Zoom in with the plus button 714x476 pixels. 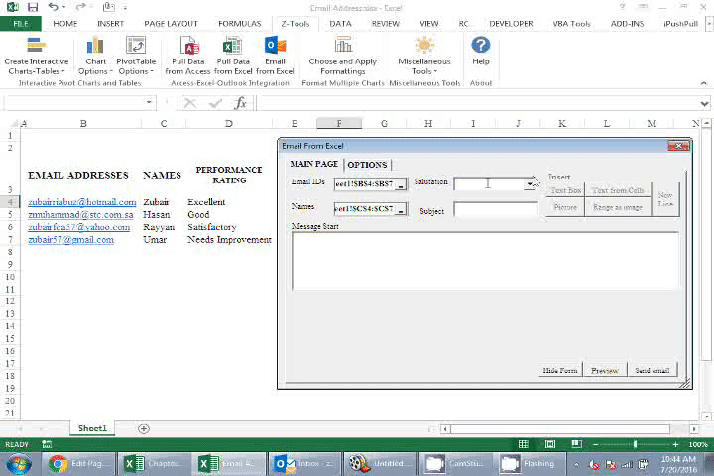(x=675, y=444)
